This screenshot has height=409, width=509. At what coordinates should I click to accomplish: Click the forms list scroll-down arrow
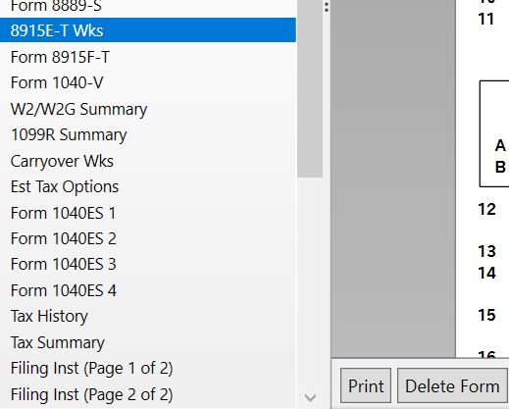point(310,397)
